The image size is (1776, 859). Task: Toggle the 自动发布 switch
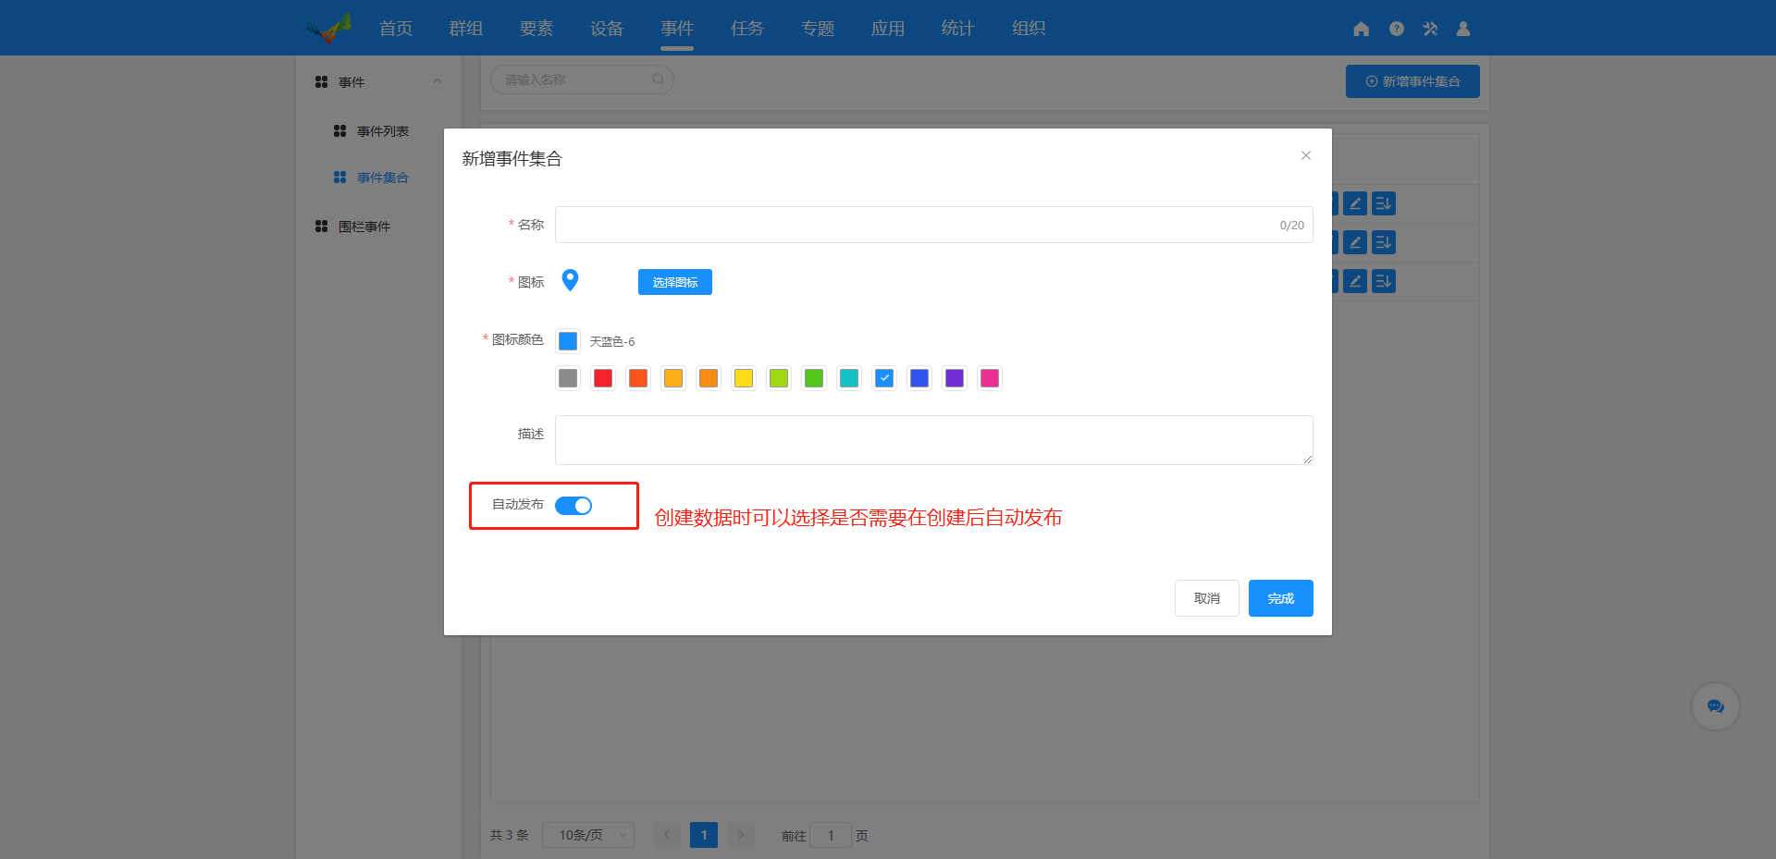tap(573, 506)
